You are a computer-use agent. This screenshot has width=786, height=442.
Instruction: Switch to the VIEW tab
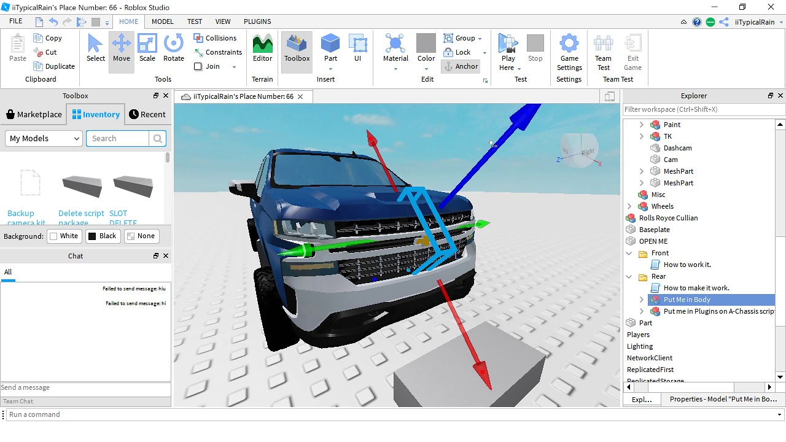[223, 21]
